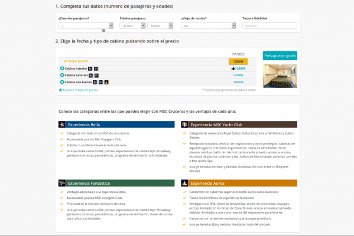Expand Cabina con balcón plus icon

62,82
